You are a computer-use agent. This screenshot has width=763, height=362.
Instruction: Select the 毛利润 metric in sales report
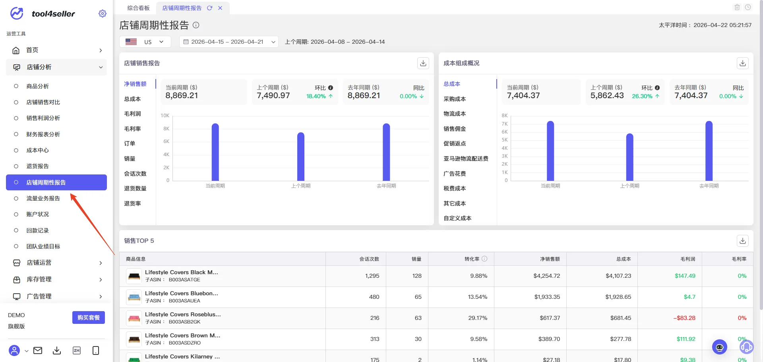pyautogui.click(x=132, y=114)
